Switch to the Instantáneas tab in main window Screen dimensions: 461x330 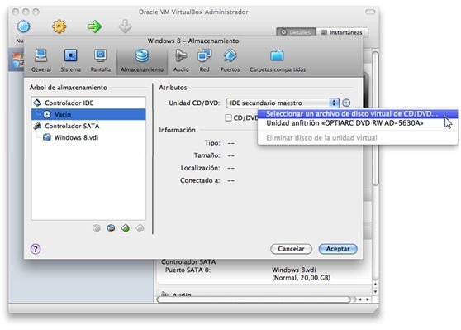tap(342, 32)
